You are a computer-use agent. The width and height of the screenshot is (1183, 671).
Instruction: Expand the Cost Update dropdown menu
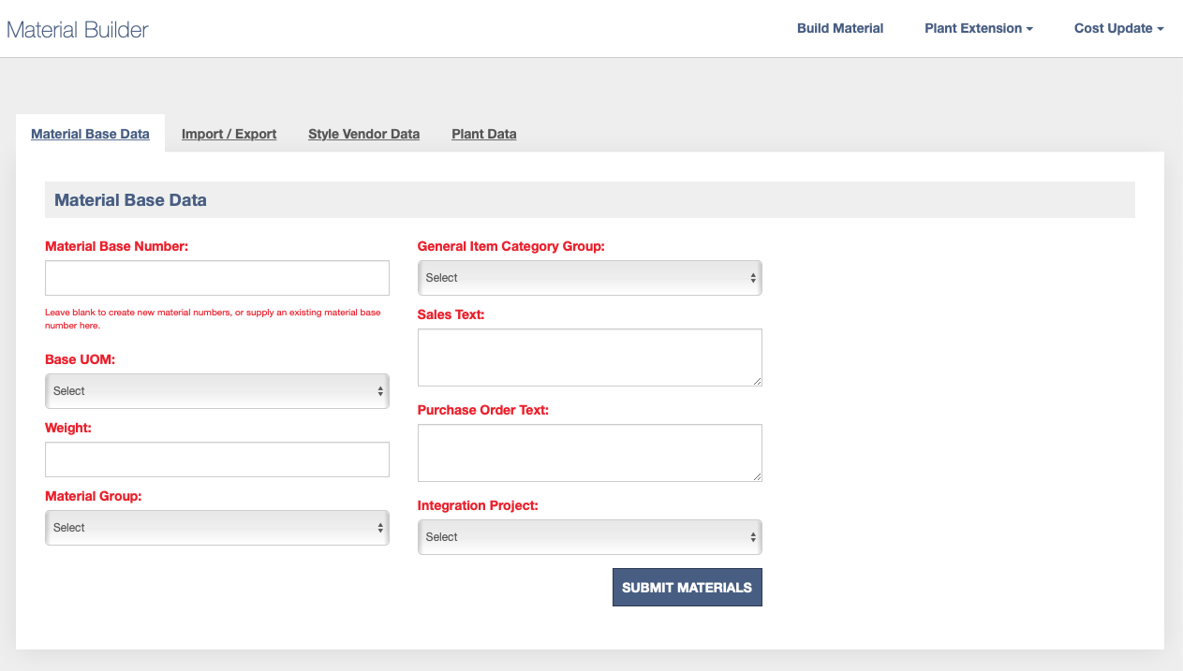(1118, 28)
